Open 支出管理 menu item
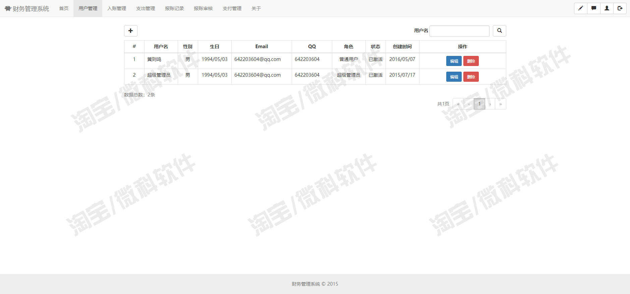Image resolution: width=630 pixels, height=294 pixels. click(146, 8)
